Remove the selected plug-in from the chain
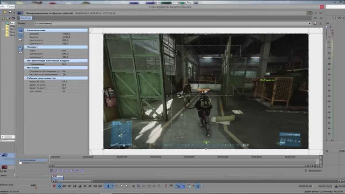 (321, 18)
